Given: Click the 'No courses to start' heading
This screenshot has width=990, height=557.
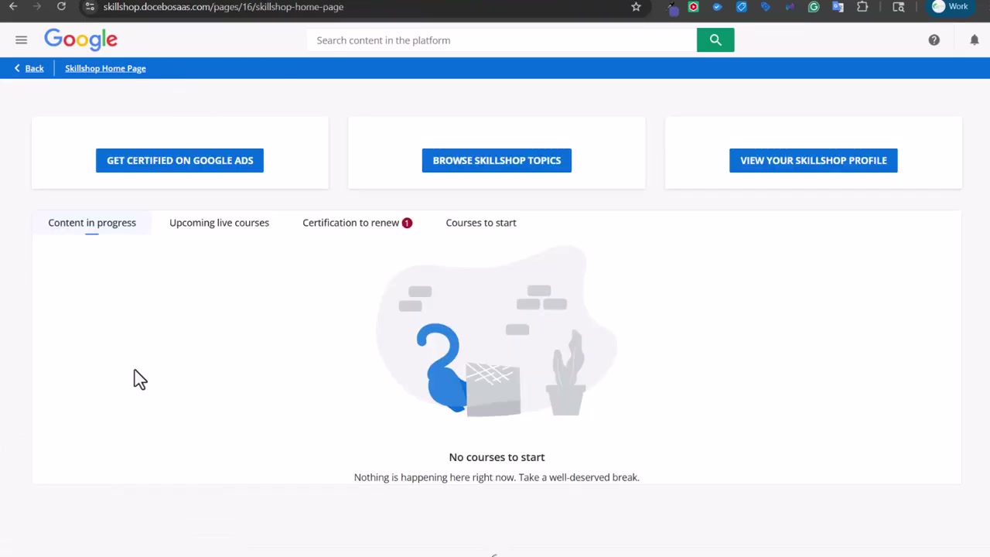Looking at the screenshot, I should (497, 457).
